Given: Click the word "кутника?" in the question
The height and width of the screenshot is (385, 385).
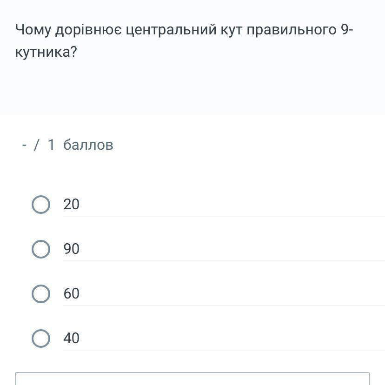Looking at the screenshot, I should 46,52.
